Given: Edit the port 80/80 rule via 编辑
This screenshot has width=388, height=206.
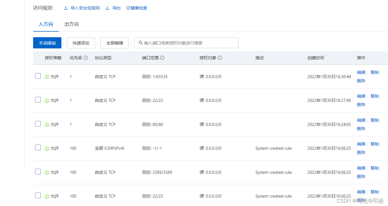Looking at the screenshot, I should 361,120.
